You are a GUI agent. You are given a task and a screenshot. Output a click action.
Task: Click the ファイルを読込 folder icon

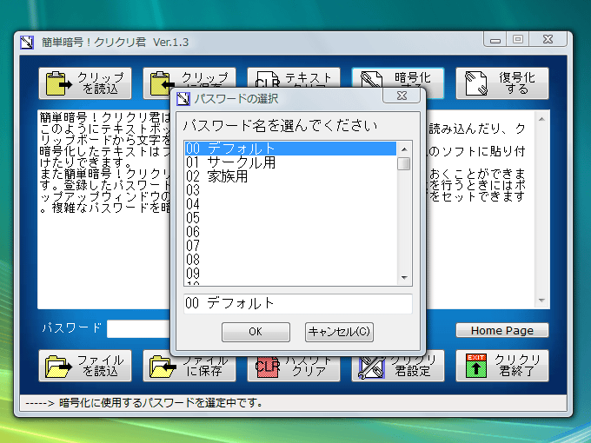(x=58, y=367)
